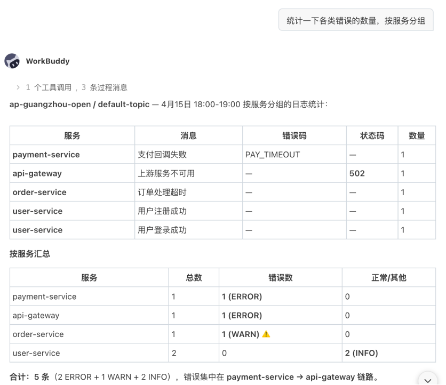Click the 支付回调失败 message cell
Screen dimensions: 446x385
tap(188, 155)
